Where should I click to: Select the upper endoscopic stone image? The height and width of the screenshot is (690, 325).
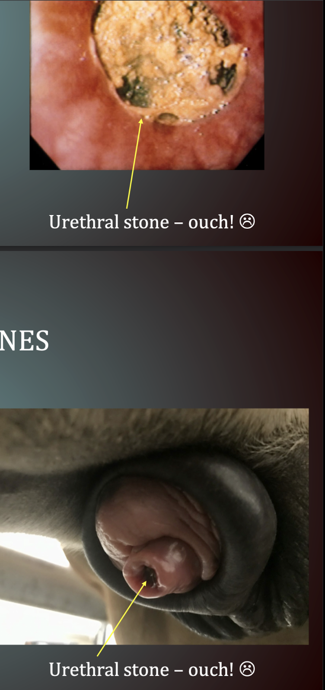tap(147, 85)
